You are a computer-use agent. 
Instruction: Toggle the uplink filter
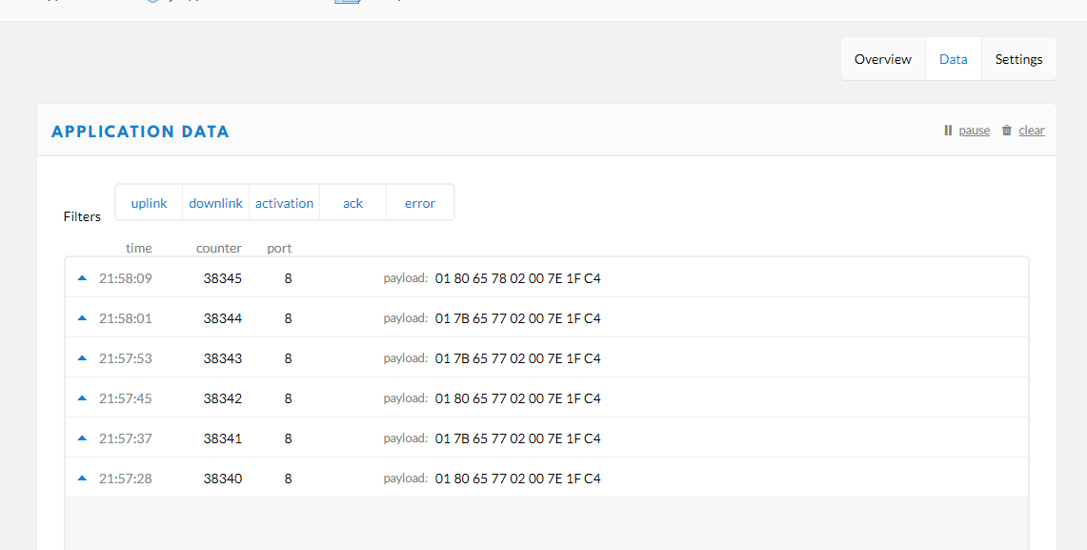pos(149,203)
